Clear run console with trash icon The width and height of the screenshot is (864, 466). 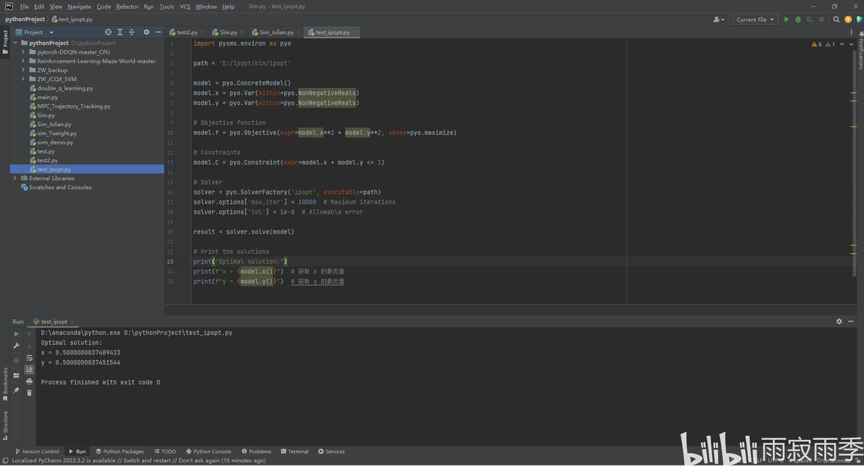[x=29, y=393]
